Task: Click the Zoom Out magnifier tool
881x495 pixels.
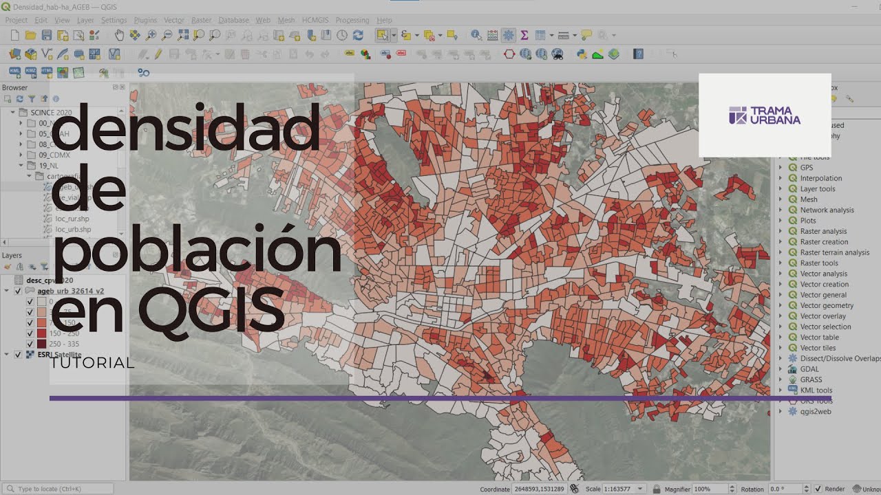Action: pos(167,35)
